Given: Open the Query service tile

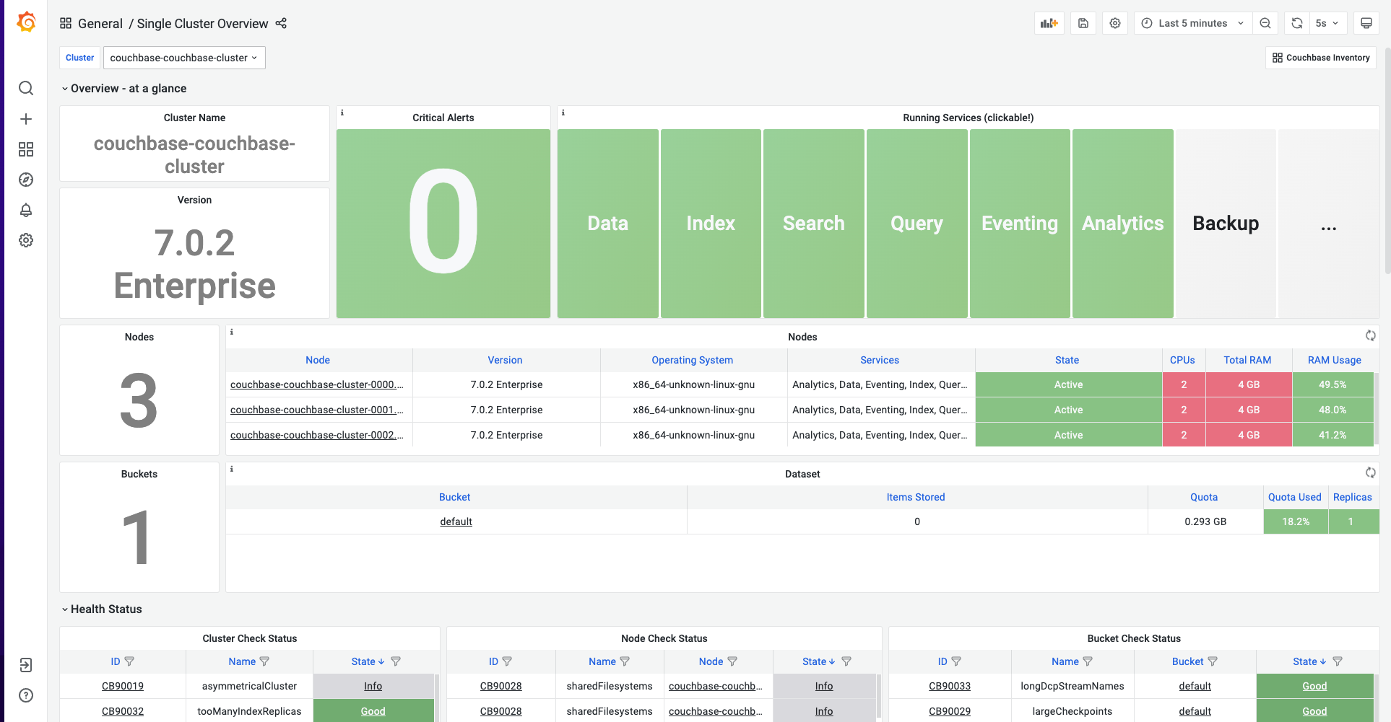Looking at the screenshot, I should coord(917,224).
